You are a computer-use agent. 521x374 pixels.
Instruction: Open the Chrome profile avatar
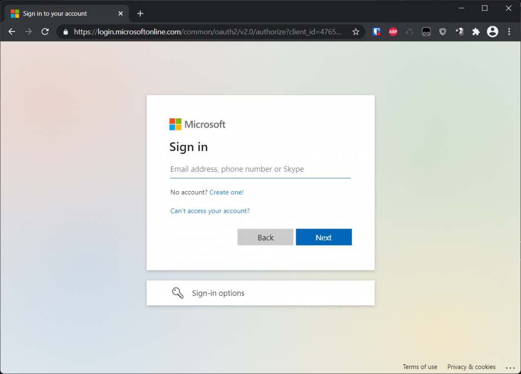click(x=493, y=32)
